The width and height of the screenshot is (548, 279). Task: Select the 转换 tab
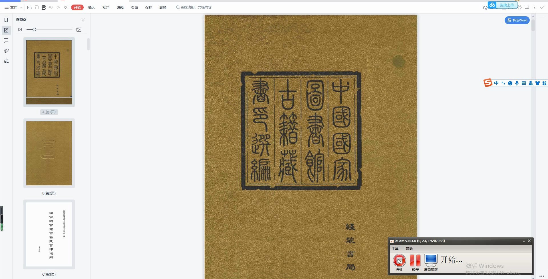(163, 7)
